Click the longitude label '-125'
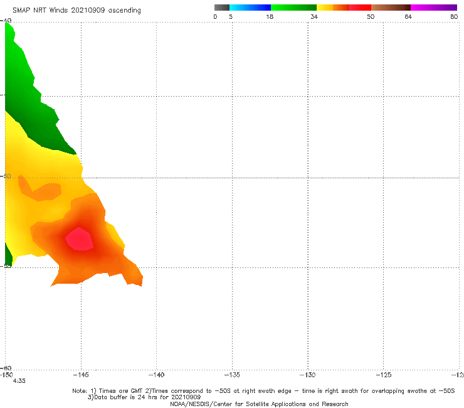Viewport: 464px width, 408px height. pyautogui.click(x=384, y=375)
